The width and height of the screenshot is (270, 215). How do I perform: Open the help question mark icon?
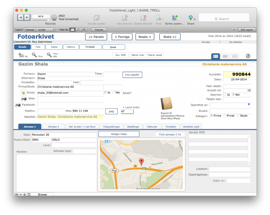tap(248, 56)
